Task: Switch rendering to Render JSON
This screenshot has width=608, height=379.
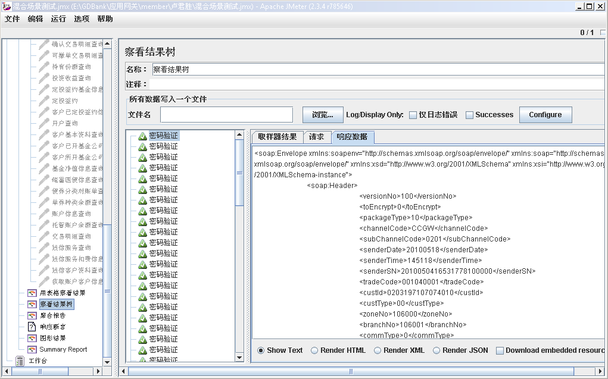Action: (438, 350)
